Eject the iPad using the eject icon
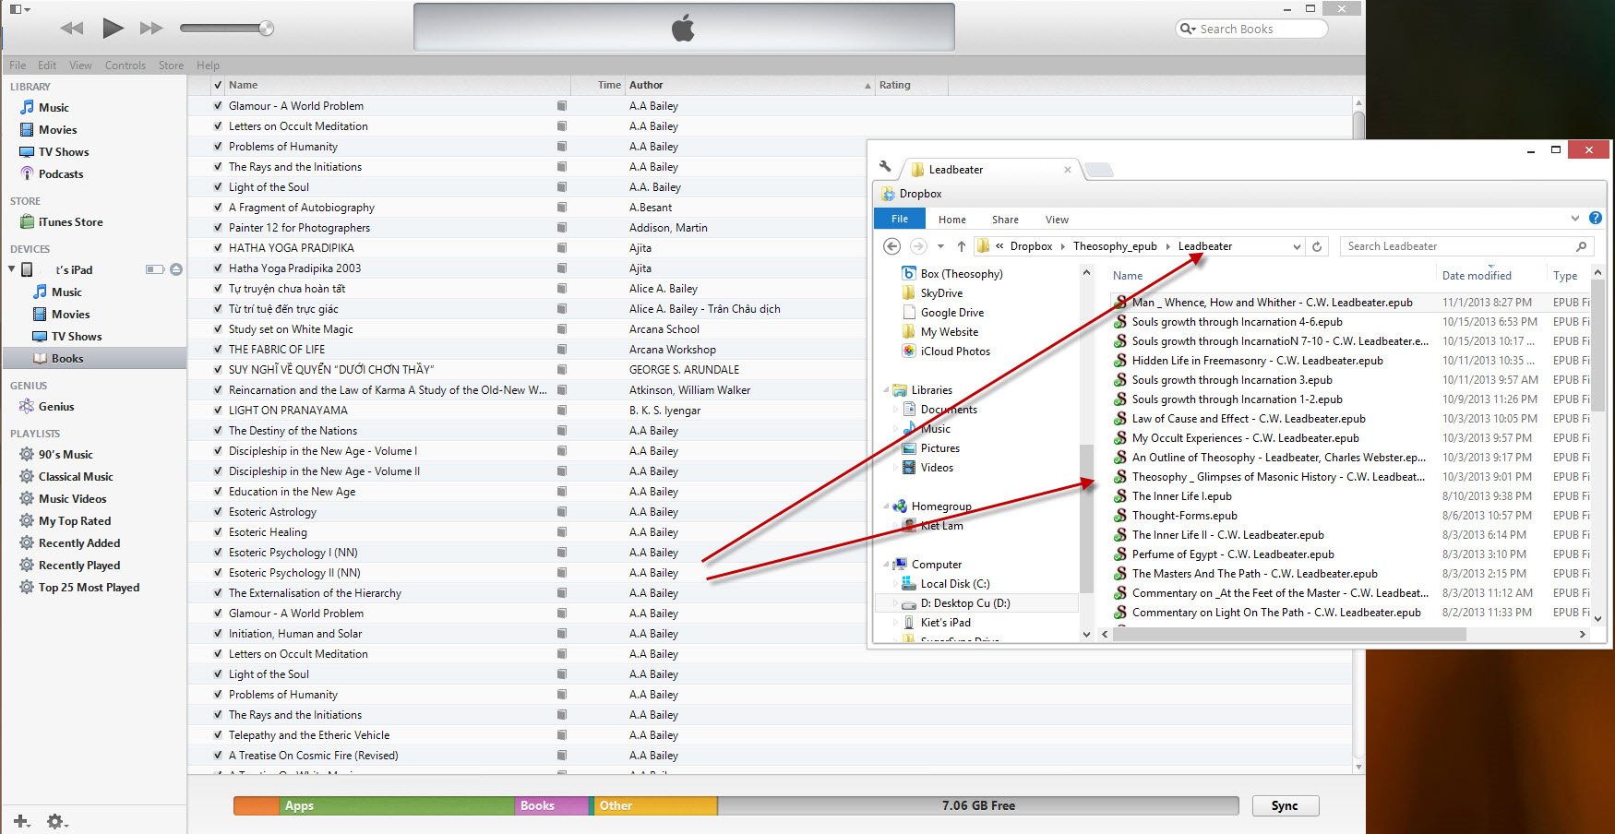This screenshot has width=1615, height=834. 176,269
